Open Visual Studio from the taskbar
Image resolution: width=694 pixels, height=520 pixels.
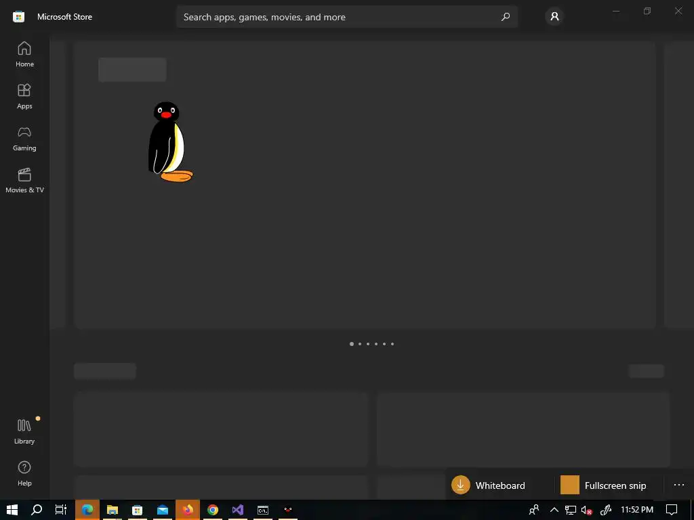[x=238, y=510]
